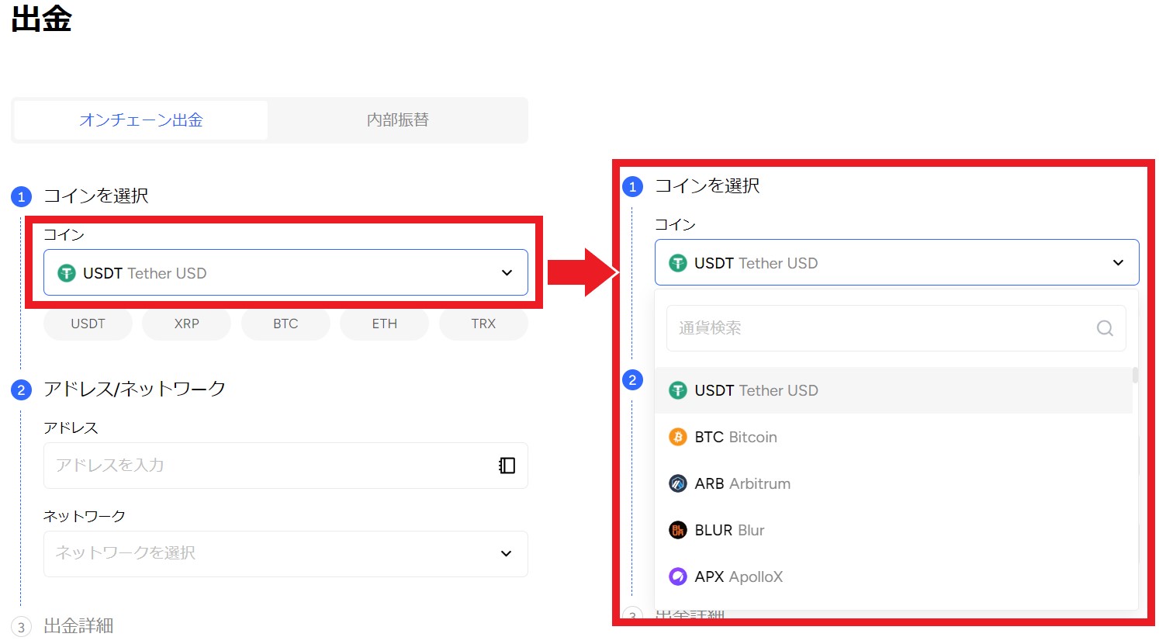The image size is (1159, 644).
Task: Open ネットワークを選択 dropdown
Action: point(285,554)
